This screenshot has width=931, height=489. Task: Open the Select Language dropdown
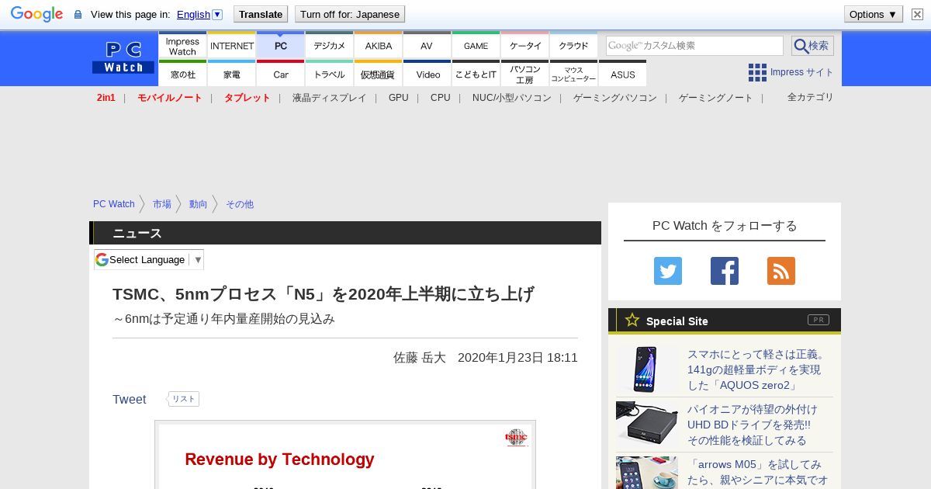coord(149,259)
